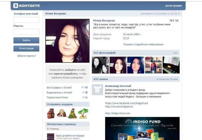Click the mobile device icon beside last-visit time
This screenshot has height=140, width=202.
click(x=179, y=13)
